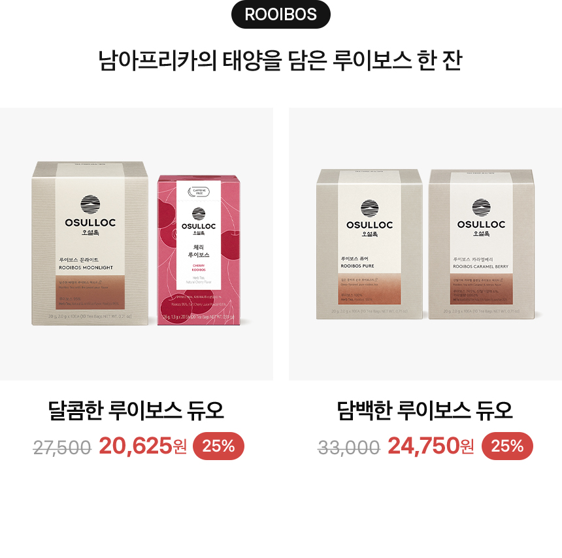
Task: Select the Rooibos Caramel Berry box image
Action: 481,244
